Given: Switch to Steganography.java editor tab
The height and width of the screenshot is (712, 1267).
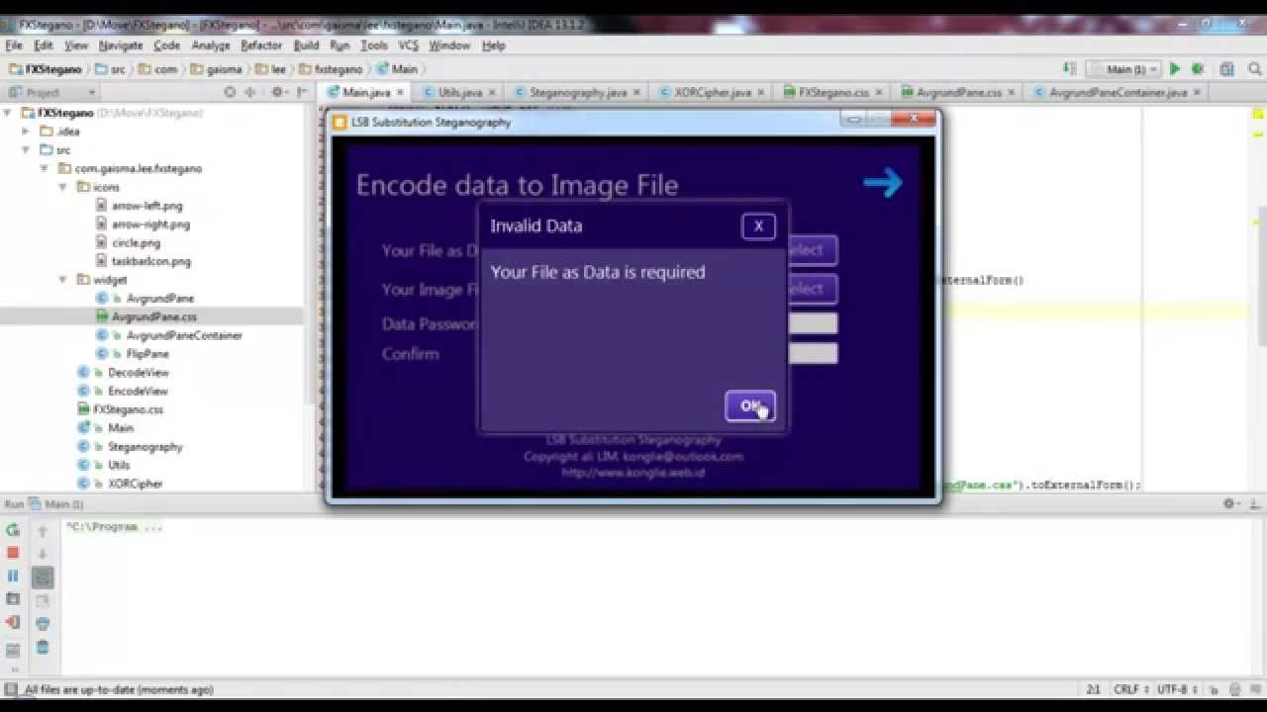Looking at the screenshot, I should 577,92.
